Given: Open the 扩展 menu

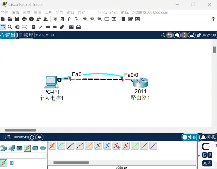Looking at the screenshot, I should tap(59, 12).
